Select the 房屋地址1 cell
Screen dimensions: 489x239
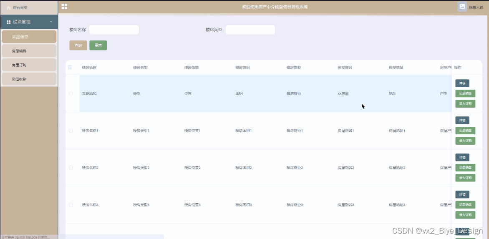click(397, 131)
